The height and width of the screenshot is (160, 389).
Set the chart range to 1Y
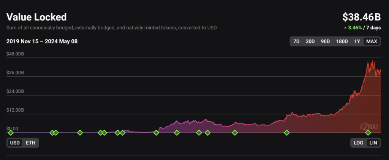(357, 41)
